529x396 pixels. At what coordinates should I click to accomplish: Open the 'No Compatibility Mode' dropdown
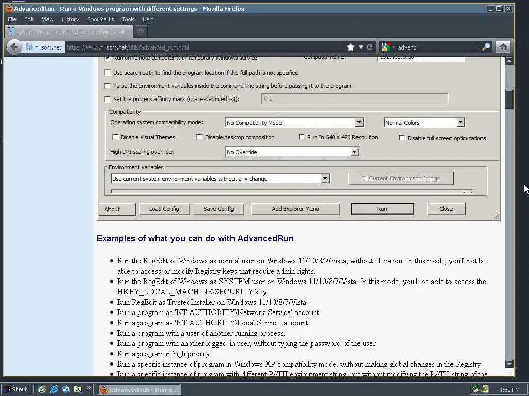(360, 122)
